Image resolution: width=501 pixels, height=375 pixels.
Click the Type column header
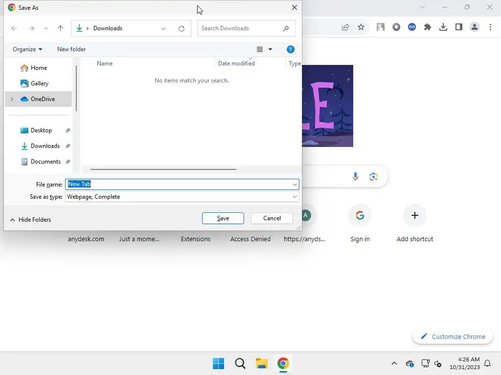point(294,63)
